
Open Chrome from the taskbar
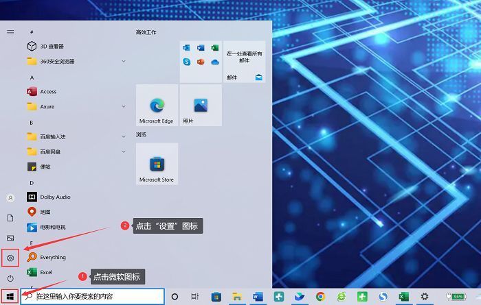(x=321, y=297)
